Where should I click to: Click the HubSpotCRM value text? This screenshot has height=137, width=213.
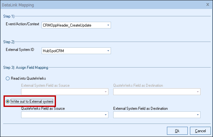(53, 51)
